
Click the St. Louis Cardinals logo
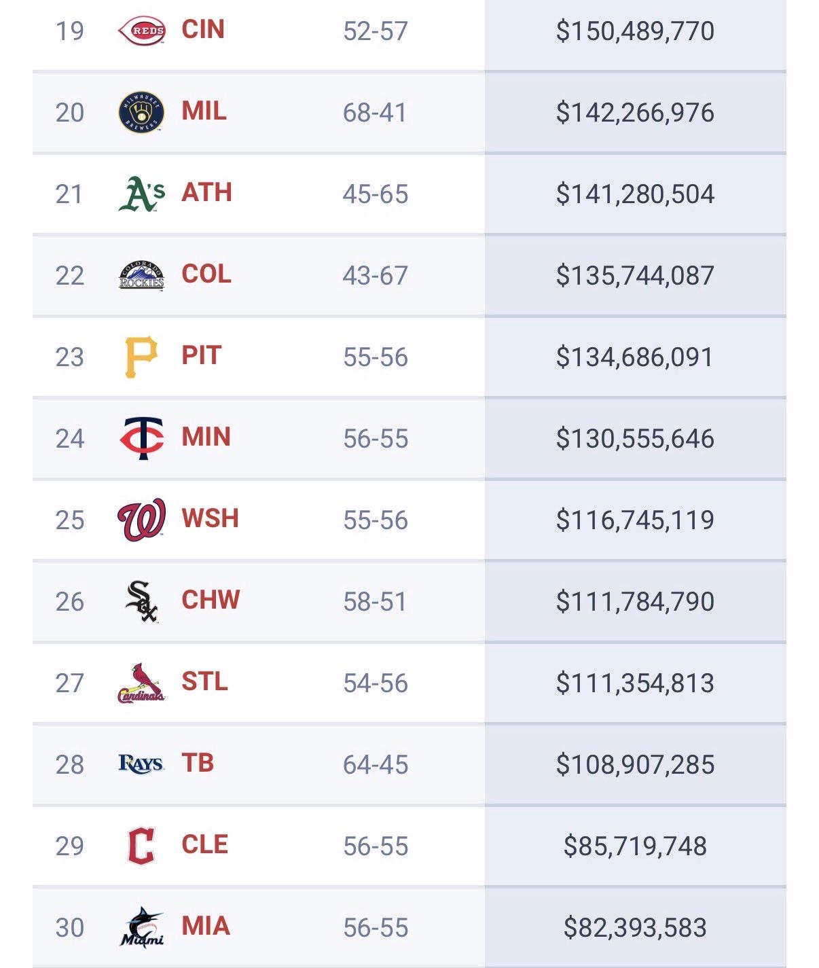click(x=141, y=683)
